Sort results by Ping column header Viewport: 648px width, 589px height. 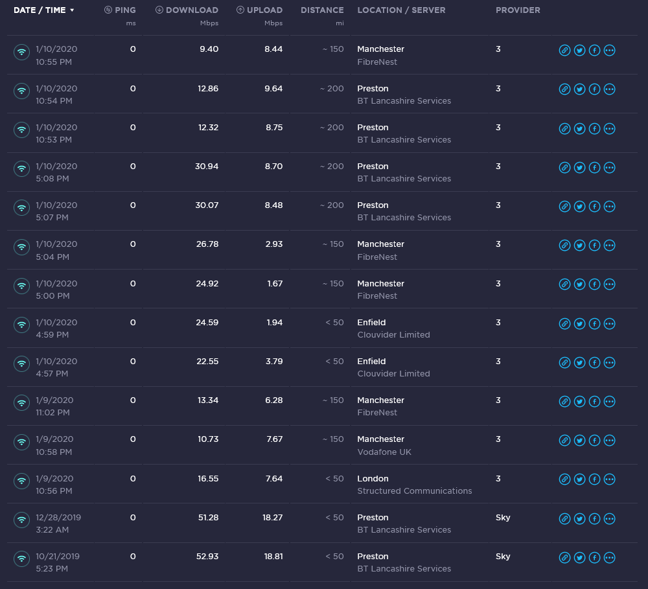[120, 10]
